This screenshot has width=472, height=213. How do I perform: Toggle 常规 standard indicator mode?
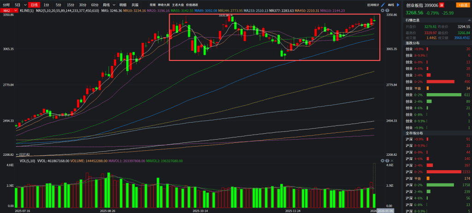153,5
